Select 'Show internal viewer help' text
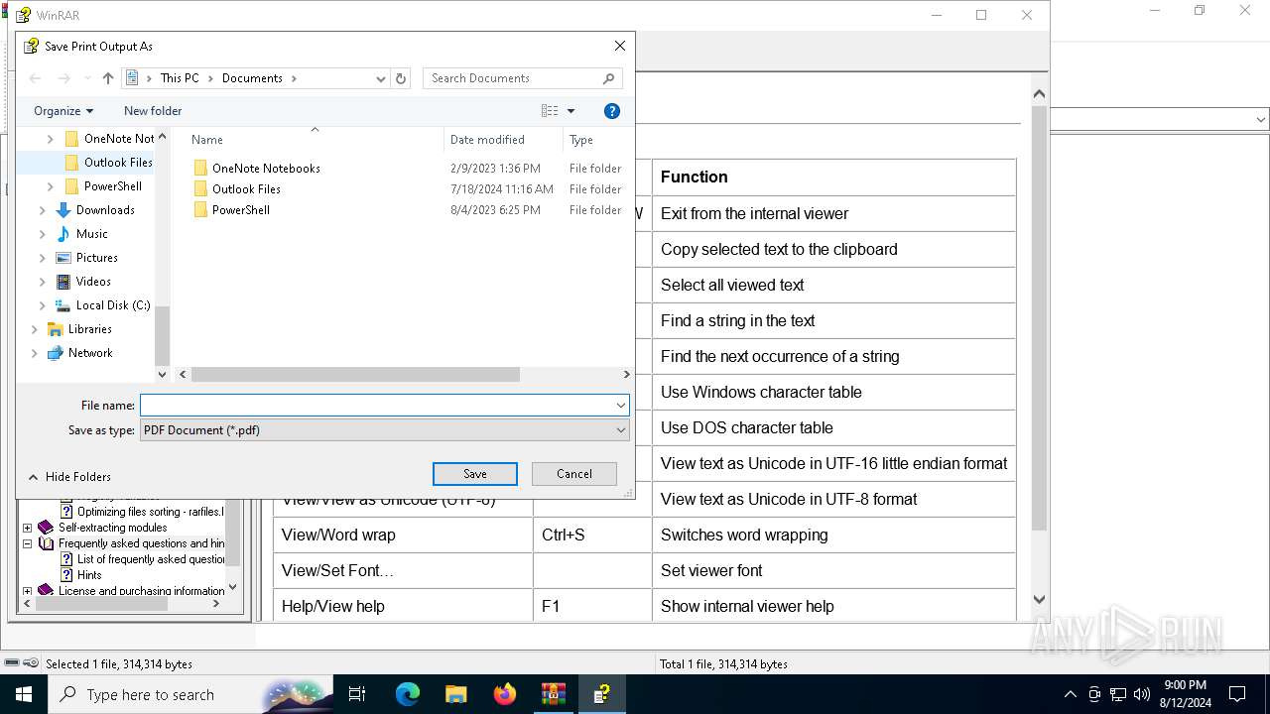Image resolution: width=1270 pixels, height=714 pixels. click(747, 606)
